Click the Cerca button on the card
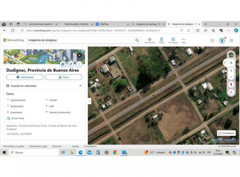This screenshot has width=240, height=177. [64, 77]
